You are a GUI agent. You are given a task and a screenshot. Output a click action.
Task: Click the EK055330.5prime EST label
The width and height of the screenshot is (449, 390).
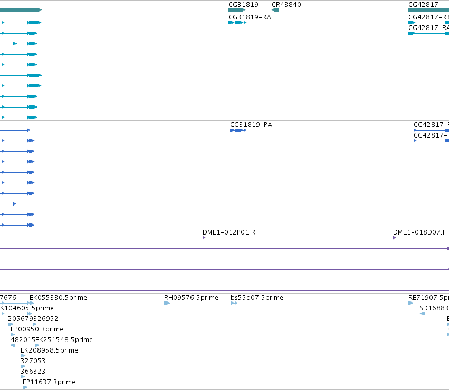[x=58, y=298]
